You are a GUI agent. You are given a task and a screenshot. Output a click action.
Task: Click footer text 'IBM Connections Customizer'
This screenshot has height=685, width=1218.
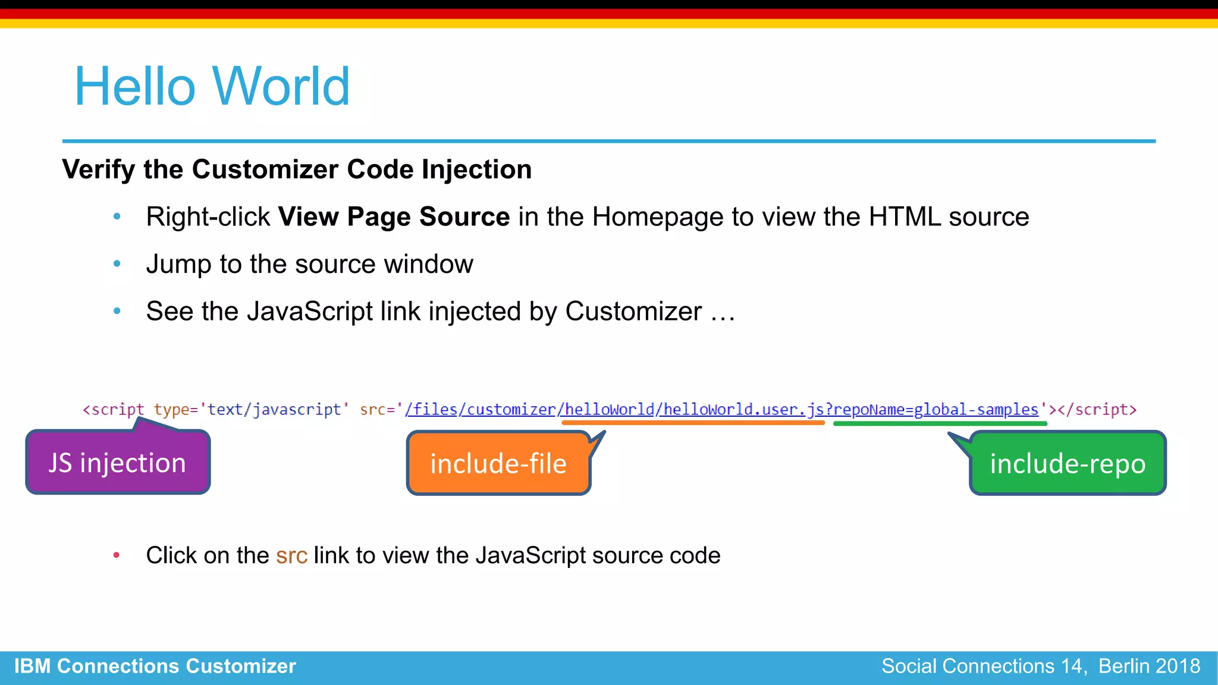[155, 666]
